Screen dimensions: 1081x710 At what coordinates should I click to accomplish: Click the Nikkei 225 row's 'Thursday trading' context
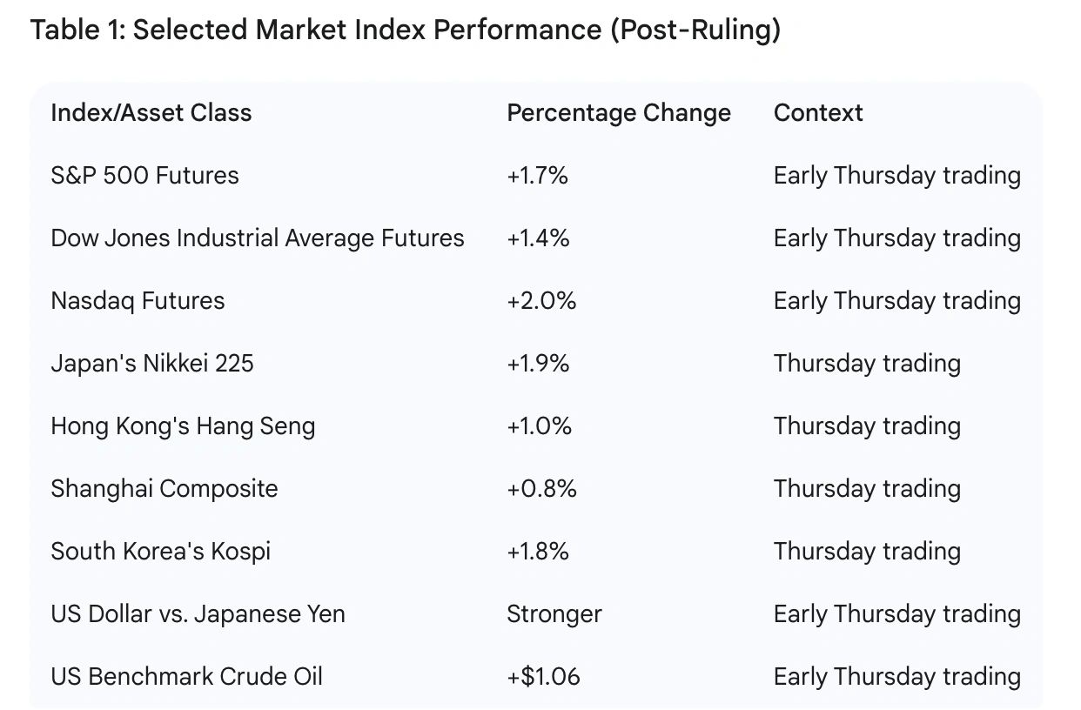(867, 364)
